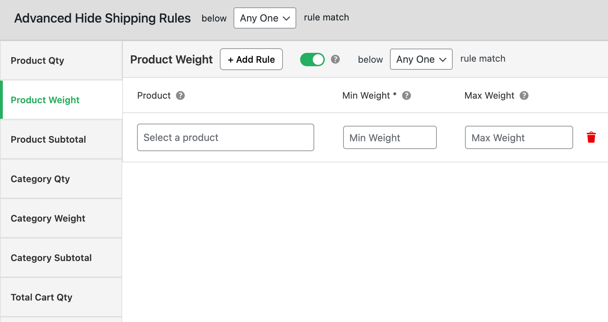
Task: Select the Category Subtotal section
Action: [x=51, y=258]
